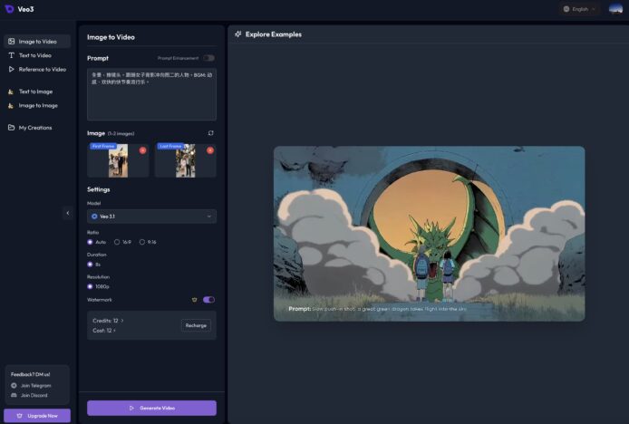Go to Text to Video
629x424 pixels.
[x=35, y=55]
